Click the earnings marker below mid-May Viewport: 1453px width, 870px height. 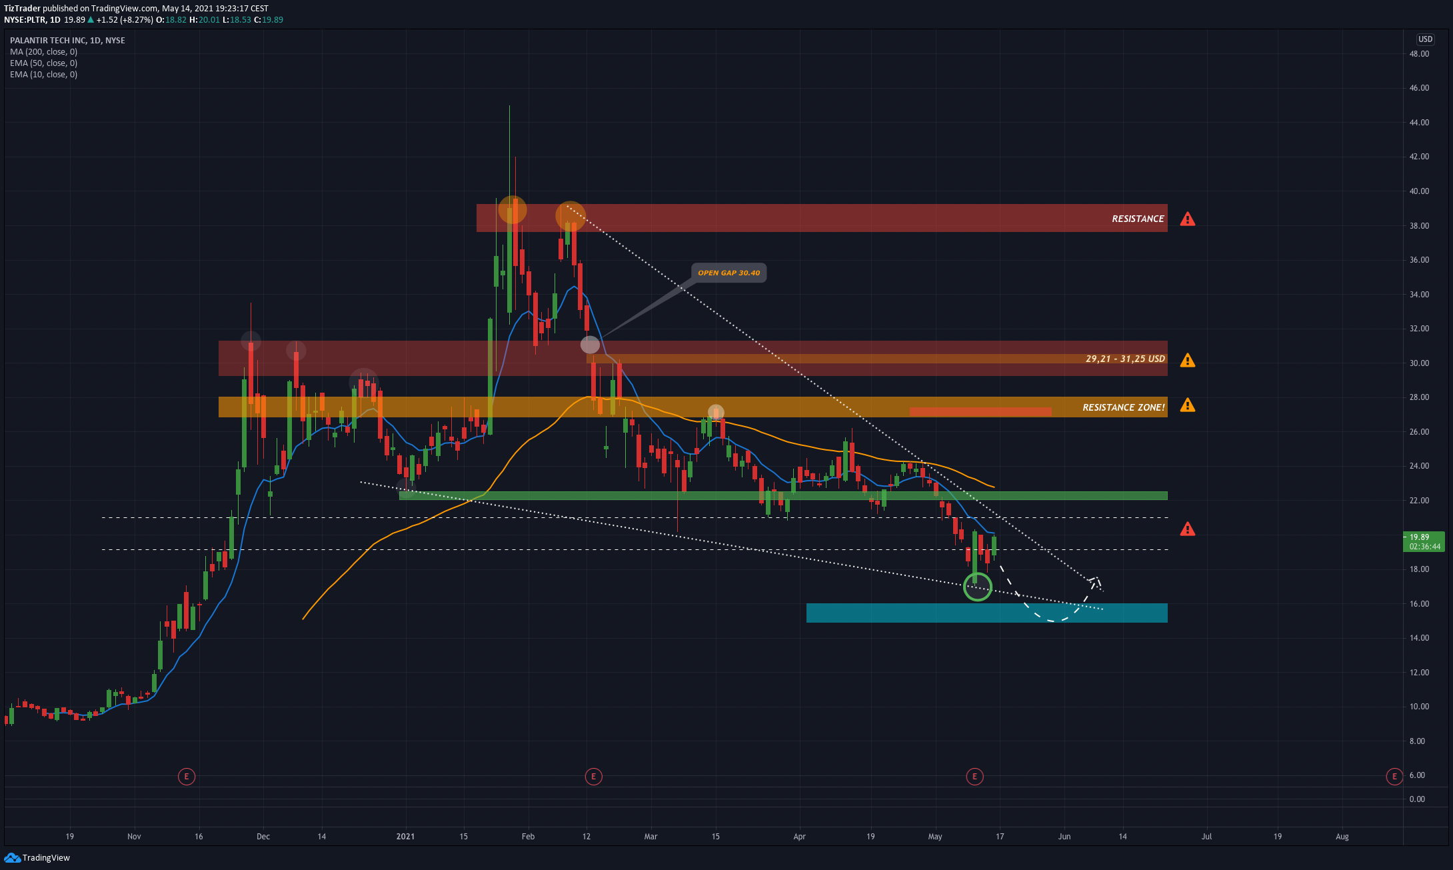point(974,776)
